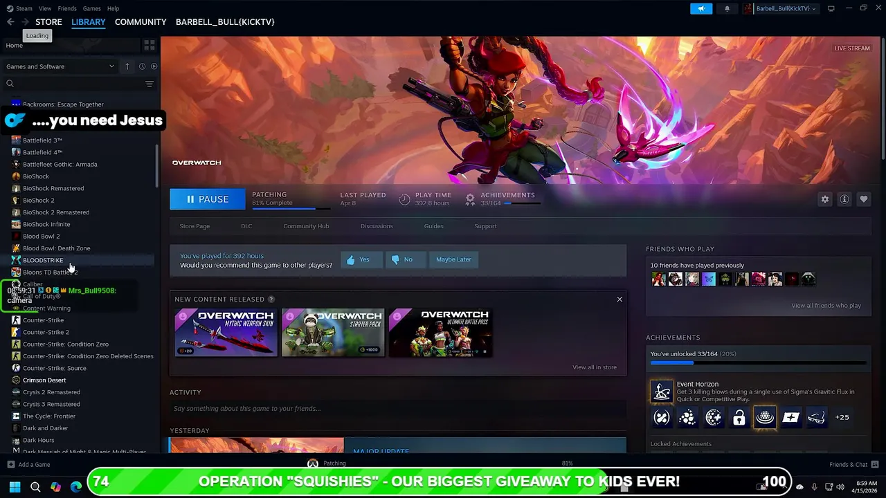Toggle sort order arrow in library sidebar
This screenshot has height=498, width=886.
127,66
